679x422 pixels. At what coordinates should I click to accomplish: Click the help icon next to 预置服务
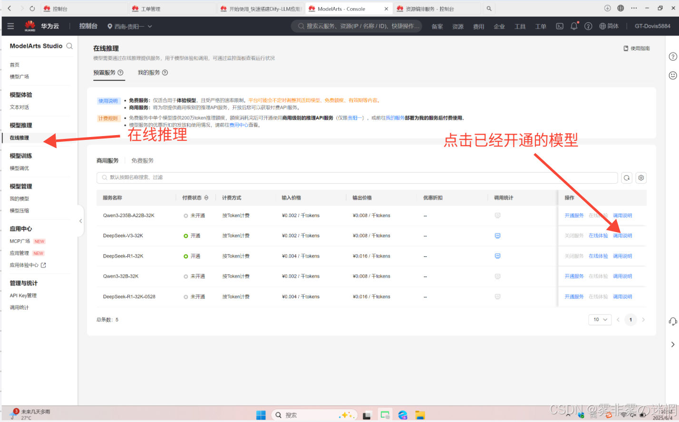tap(120, 73)
